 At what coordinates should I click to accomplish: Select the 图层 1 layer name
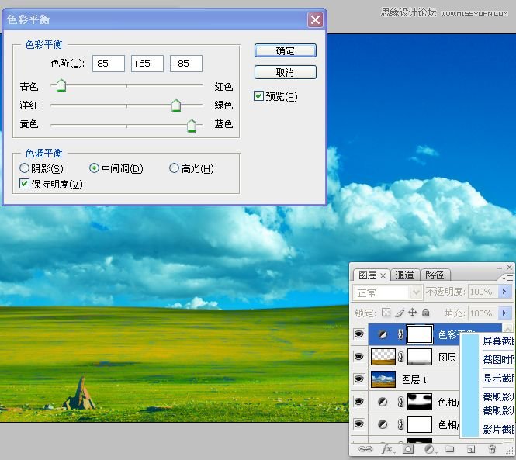click(414, 380)
